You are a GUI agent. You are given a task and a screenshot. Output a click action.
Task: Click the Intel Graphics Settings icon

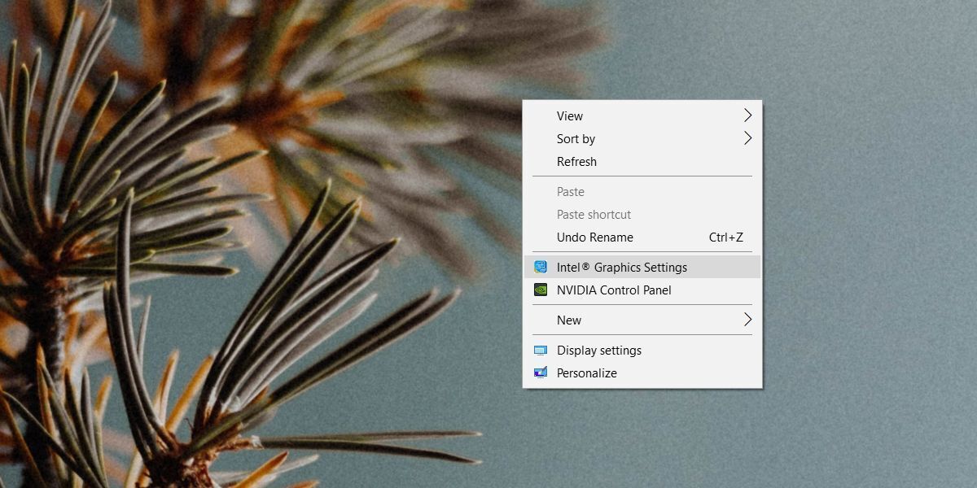pyautogui.click(x=541, y=267)
